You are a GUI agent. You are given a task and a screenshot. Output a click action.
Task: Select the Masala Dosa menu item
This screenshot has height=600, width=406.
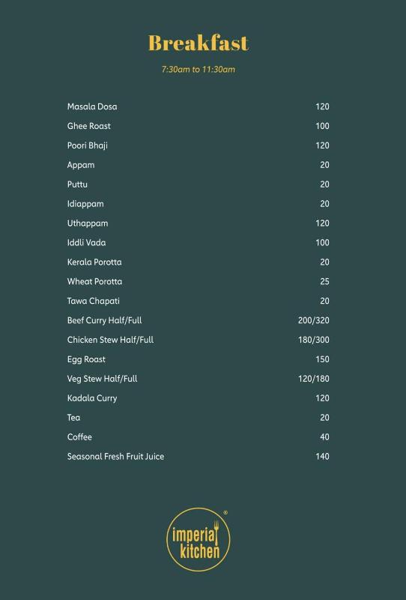(x=92, y=106)
